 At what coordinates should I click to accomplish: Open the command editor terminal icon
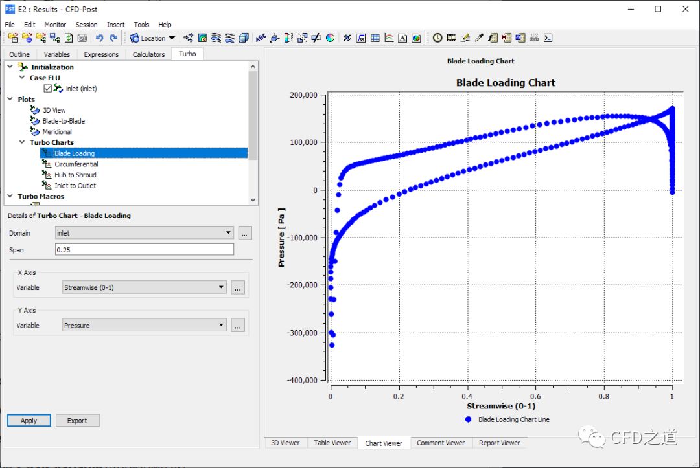pos(548,38)
